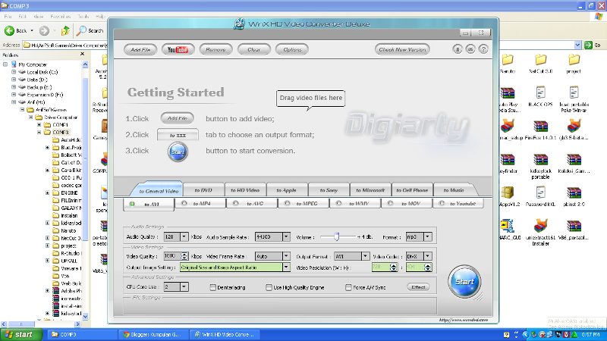Image resolution: width=607 pixels, height=341 pixels.
Task: Click the Add File toolbar button
Action: [x=140, y=49]
